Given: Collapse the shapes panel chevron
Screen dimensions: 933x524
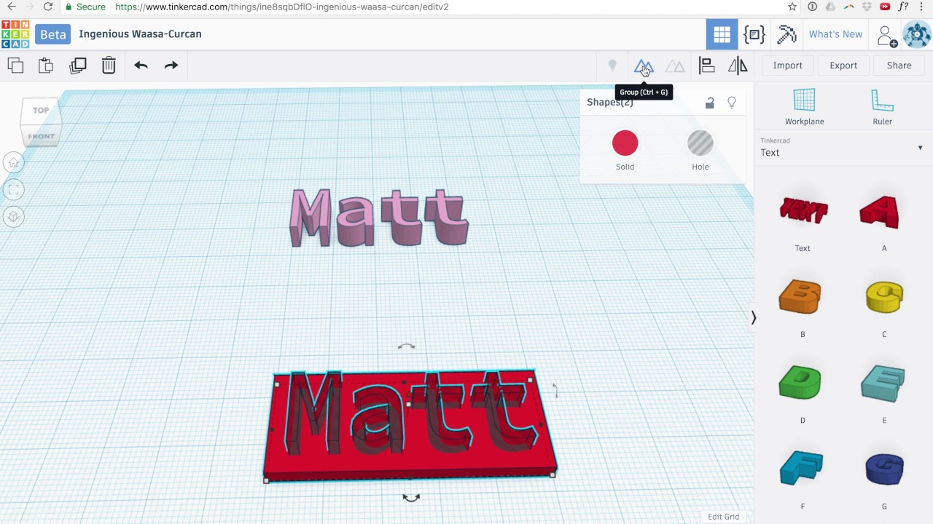Looking at the screenshot, I should (754, 317).
